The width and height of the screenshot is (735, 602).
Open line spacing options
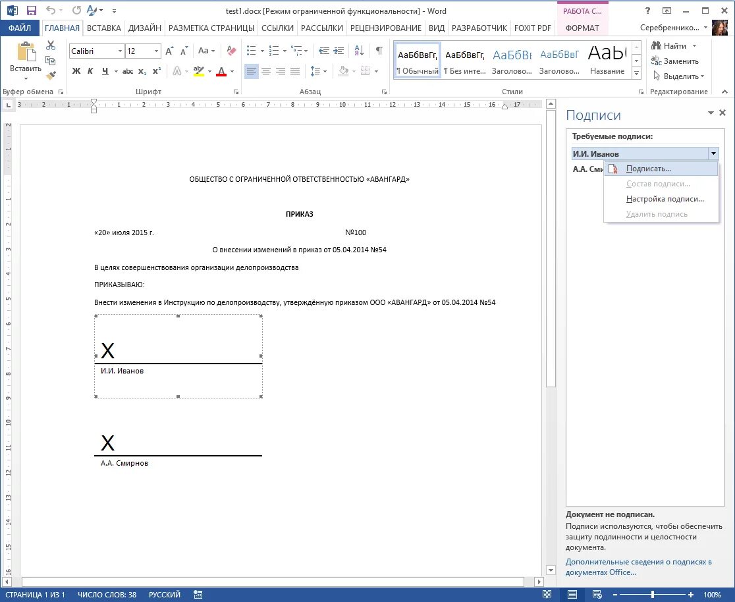click(x=318, y=71)
